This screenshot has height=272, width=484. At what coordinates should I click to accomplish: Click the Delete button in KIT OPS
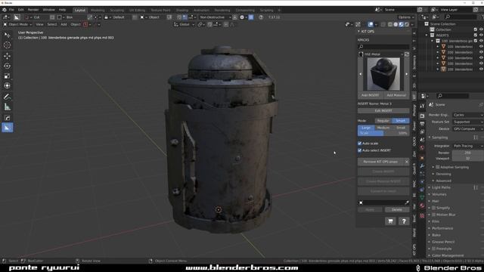pyautogui.click(x=396, y=210)
